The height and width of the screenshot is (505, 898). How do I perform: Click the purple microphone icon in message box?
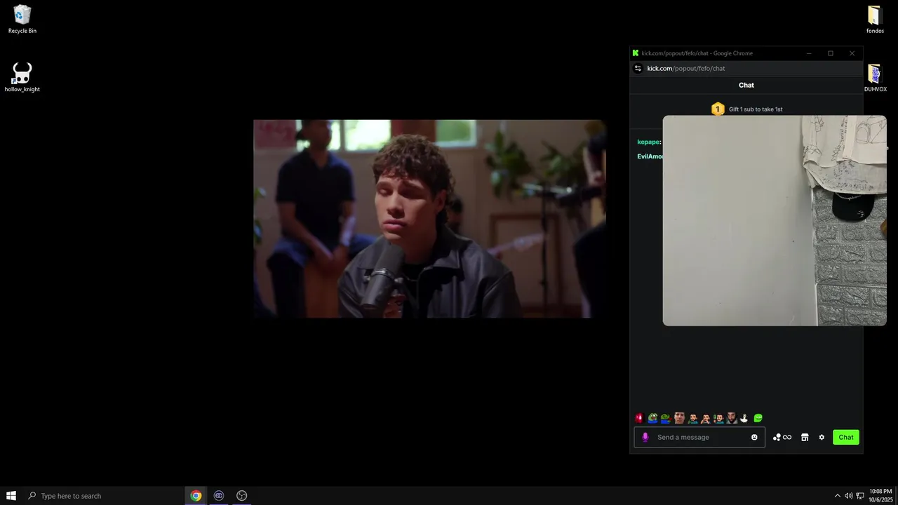click(645, 437)
